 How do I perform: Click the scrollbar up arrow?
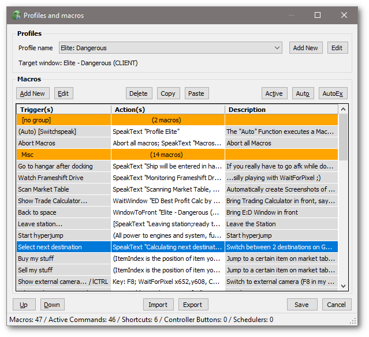tap(344, 109)
